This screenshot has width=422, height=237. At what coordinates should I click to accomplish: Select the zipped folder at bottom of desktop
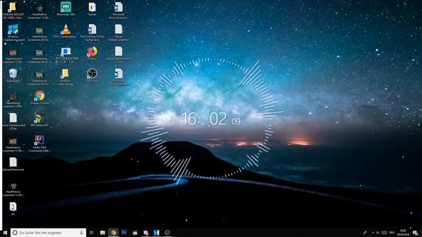click(13, 209)
